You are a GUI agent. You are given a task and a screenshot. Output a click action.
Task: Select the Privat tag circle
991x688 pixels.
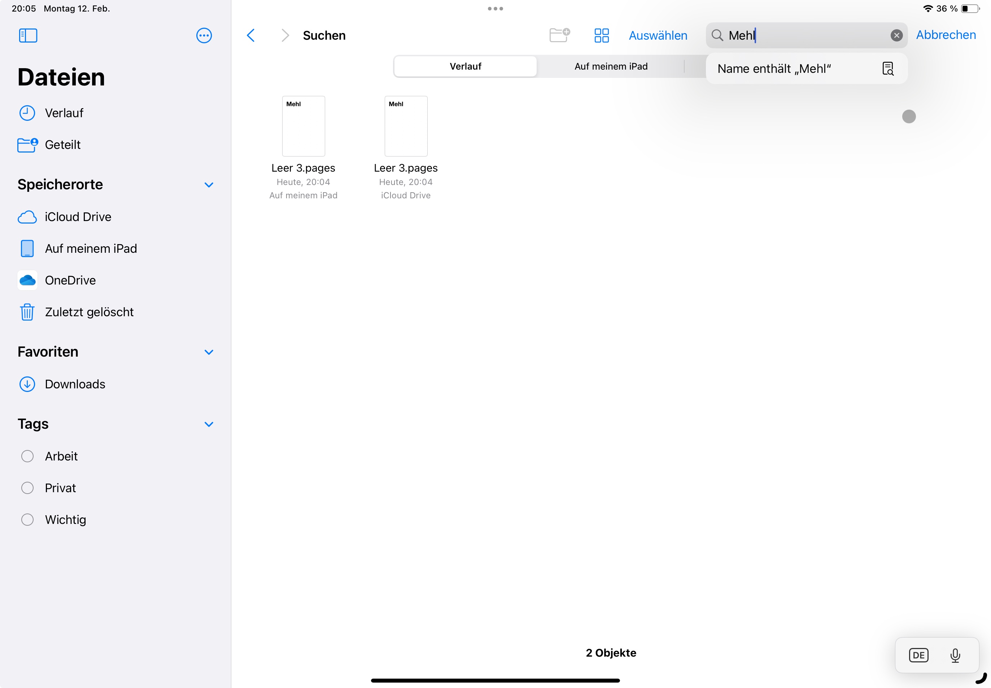tap(27, 488)
